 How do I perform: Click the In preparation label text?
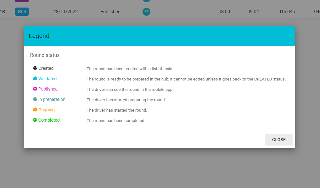pyautogui.click(x=52, y=99)
